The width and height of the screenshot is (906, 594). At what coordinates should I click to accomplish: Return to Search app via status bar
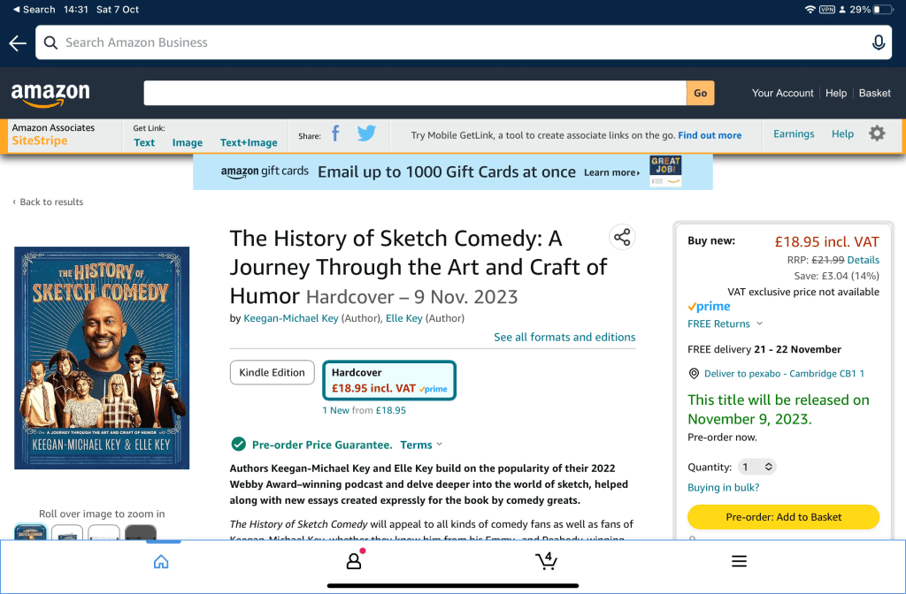(x=35, y=9)
